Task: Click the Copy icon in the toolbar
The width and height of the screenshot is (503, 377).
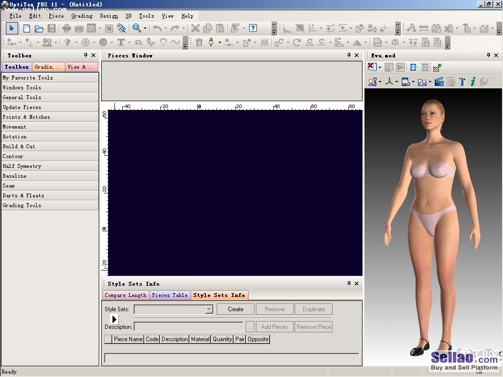Action: [208, 28]
